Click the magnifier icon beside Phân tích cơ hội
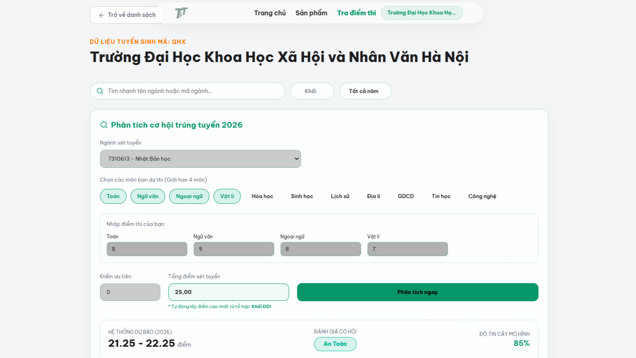Image resolution: width=636 pixels, height=358 pixels. click(x=104, y=125)
